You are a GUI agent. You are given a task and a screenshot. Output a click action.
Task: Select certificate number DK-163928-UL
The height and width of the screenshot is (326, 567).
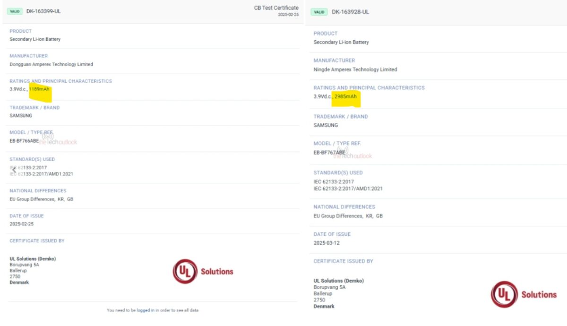click(x=350, y=12)
